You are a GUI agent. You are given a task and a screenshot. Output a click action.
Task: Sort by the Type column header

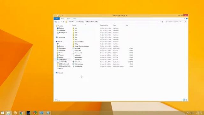114,25
